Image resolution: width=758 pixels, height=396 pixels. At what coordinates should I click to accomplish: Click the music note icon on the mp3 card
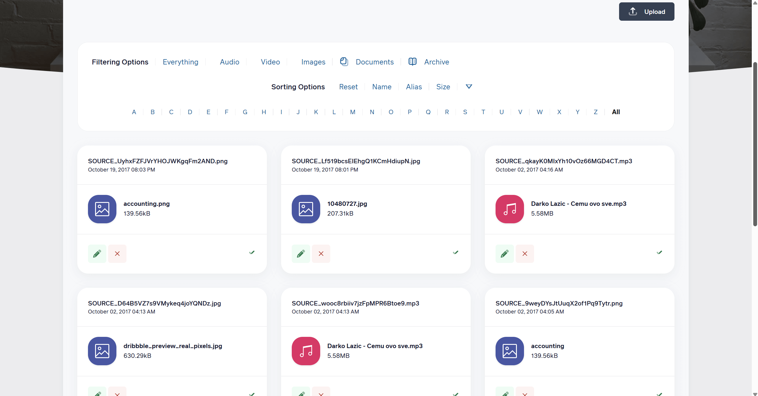509,209
